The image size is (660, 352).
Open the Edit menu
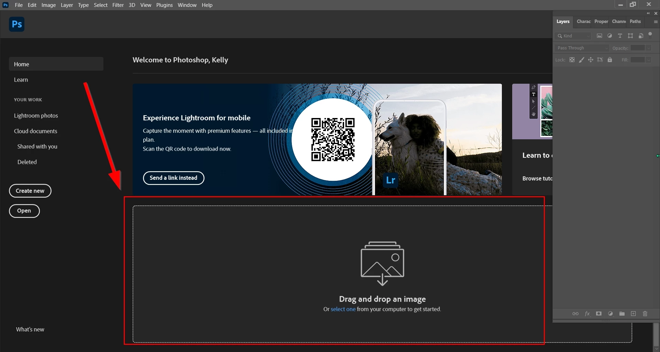[32, 5]
